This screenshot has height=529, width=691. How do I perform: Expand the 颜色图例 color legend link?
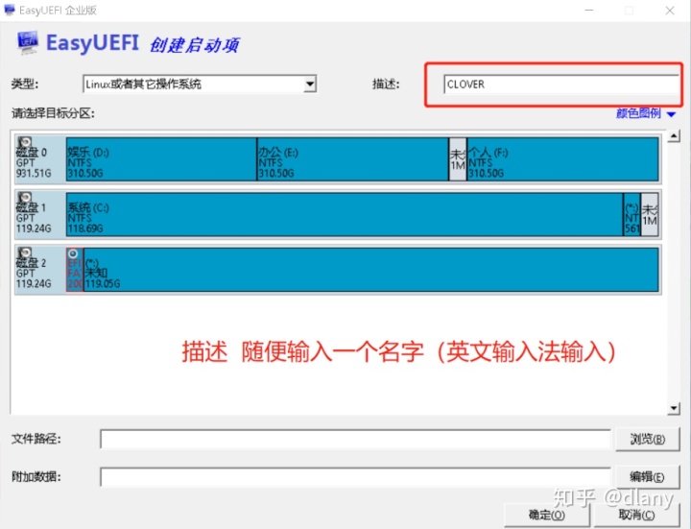point(646,113)
